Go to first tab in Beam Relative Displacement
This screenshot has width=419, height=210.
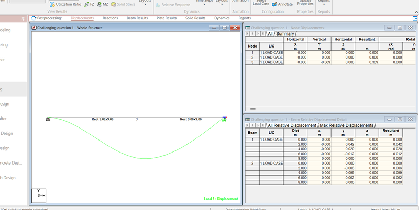(247, 125)
